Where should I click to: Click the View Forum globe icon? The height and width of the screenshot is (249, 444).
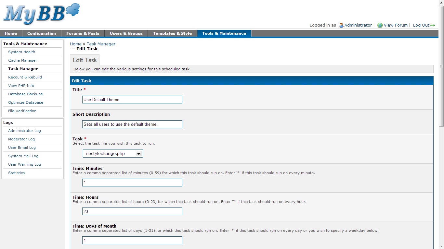pyautogui.click(x=380, y=25)
